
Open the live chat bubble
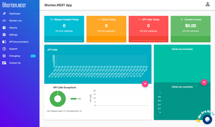point(207,119)
